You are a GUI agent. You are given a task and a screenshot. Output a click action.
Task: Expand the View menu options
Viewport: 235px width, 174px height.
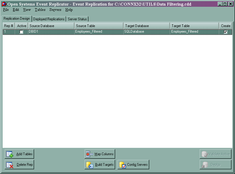click(x=27, y=10)
